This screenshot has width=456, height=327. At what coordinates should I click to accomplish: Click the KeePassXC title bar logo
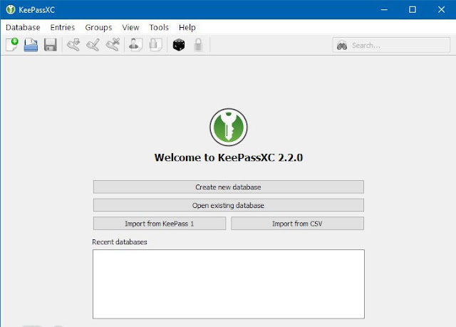[x=11, y=9]
